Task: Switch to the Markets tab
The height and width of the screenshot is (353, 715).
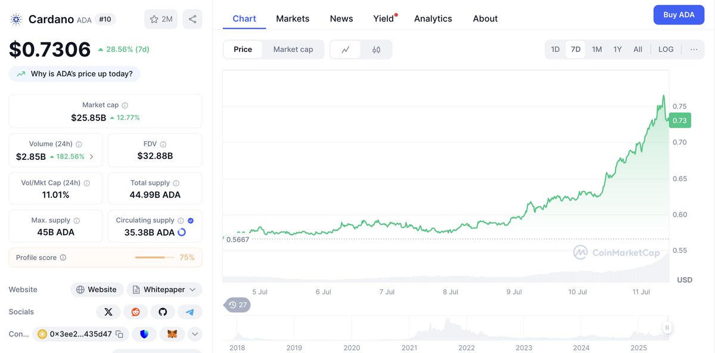Action: pos(293,18)
